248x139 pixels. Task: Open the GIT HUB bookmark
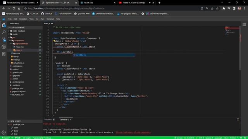coord(47,14)
